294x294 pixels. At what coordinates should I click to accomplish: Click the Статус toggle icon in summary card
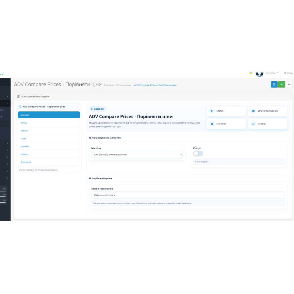(x=212, y=111)
